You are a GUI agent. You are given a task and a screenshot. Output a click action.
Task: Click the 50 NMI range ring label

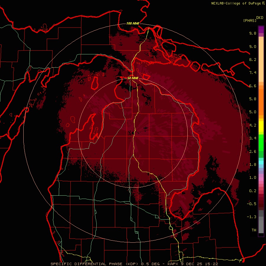133,78
